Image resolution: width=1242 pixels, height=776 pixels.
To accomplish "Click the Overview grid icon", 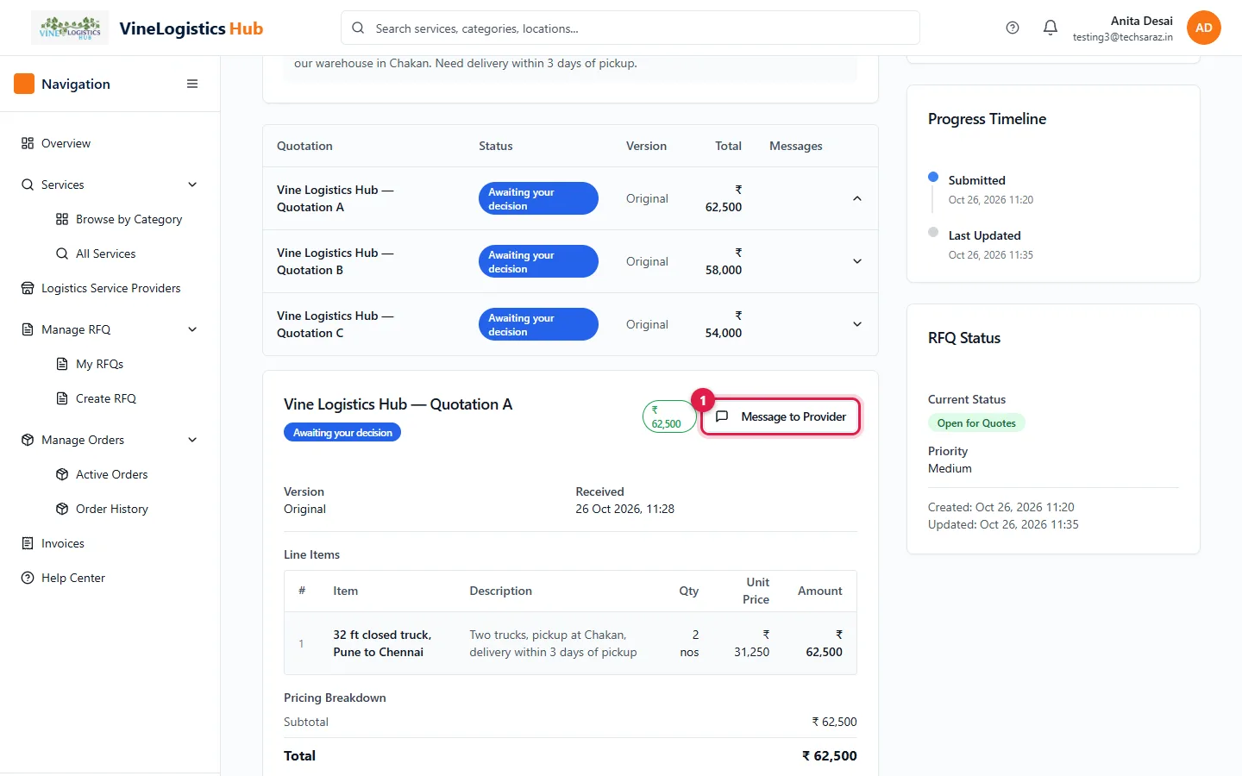I will [28, 143].
